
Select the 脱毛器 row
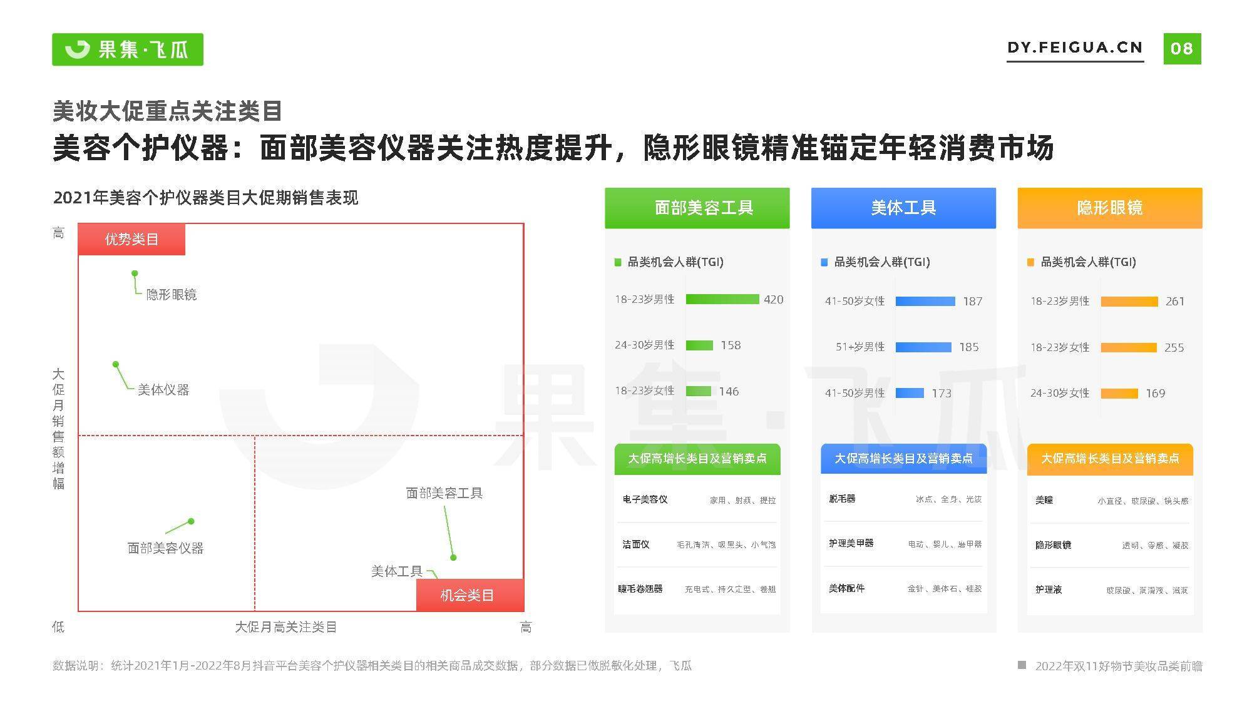(x=903, y=499)
